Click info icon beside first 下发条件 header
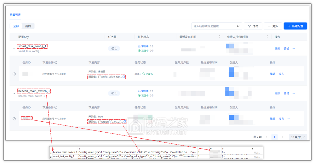Image resolution: width=315 pixels, height=164 pixels. [x=56, y=62]
